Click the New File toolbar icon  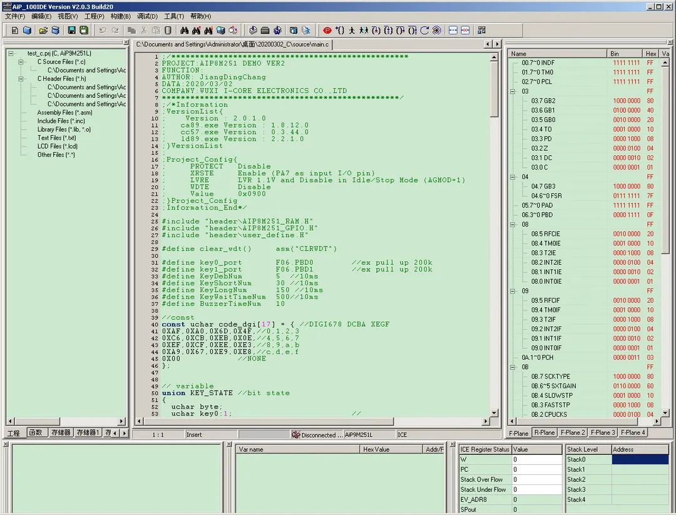tap(14, 30)
